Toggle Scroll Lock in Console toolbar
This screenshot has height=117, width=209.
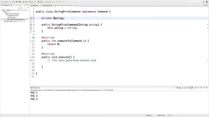(x=185, y=88)
